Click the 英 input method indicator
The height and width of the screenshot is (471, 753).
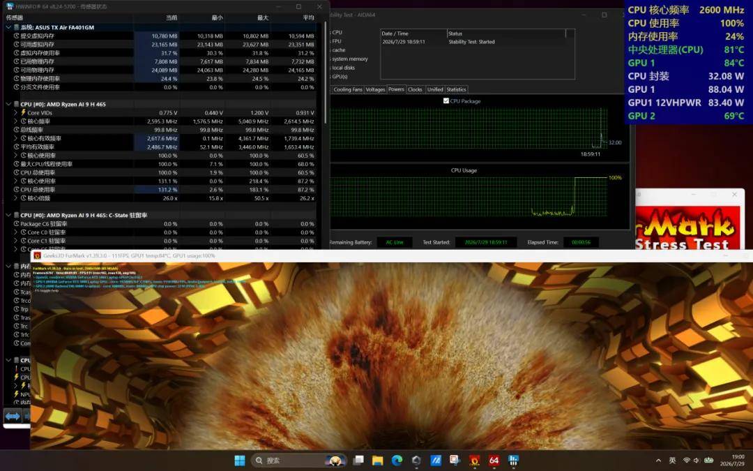coord(672,461)
